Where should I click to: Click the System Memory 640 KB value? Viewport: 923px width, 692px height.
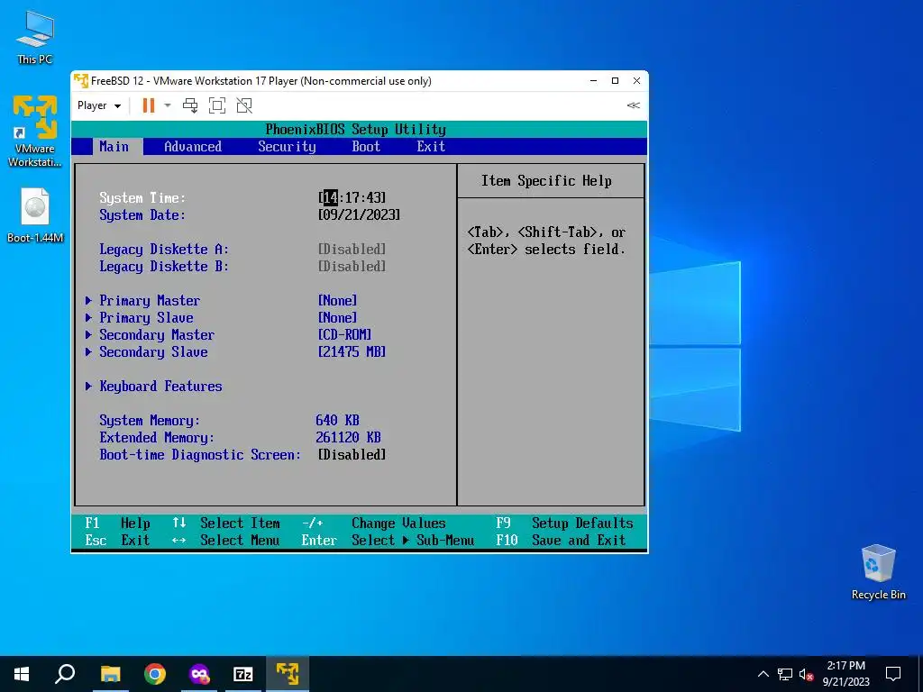point(337,420)
